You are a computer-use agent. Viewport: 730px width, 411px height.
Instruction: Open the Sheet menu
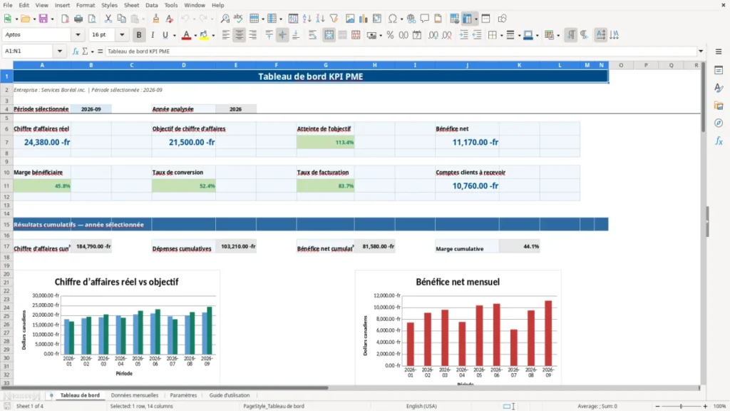click(131, 5)
